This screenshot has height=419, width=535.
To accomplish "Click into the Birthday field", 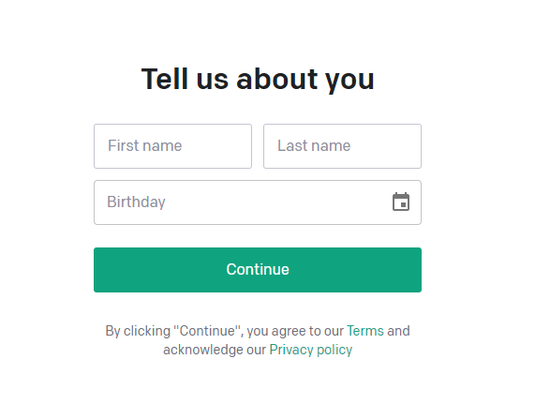I will click(258, 202).
